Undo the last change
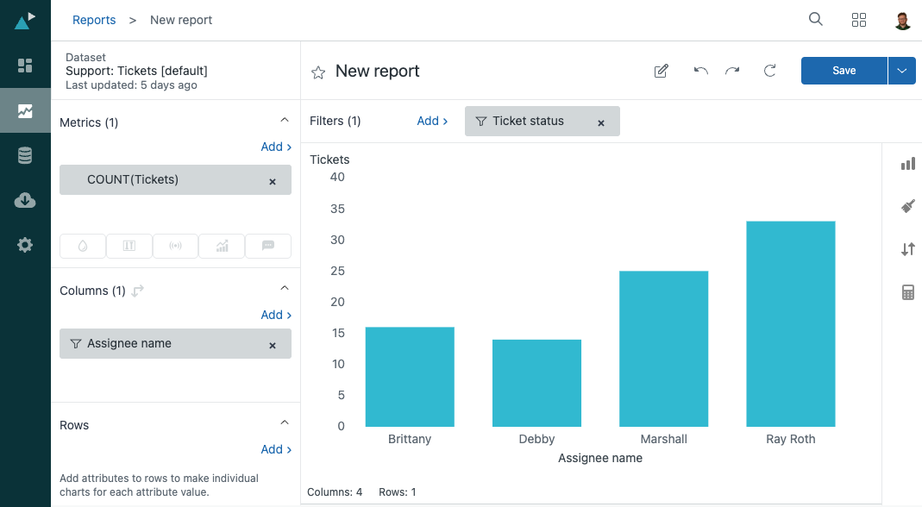 [x=700, y=71]
